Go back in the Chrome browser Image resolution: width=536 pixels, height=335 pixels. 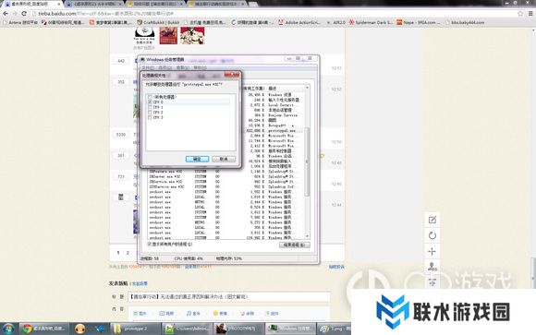click(x=6, y=14)
